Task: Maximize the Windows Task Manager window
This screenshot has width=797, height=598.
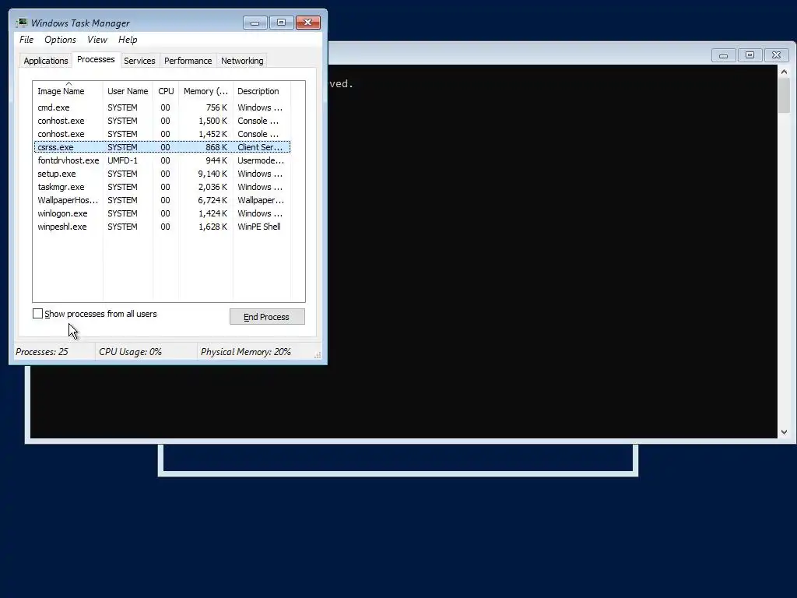Action: [x=281, y=23]
